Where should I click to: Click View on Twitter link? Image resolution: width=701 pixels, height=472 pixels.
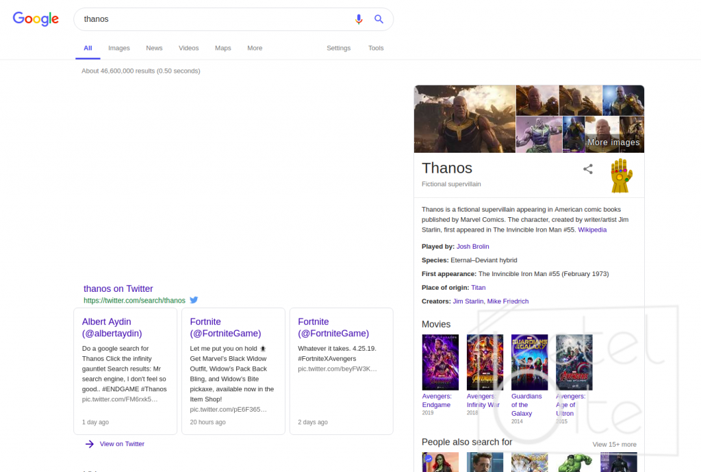122,444
